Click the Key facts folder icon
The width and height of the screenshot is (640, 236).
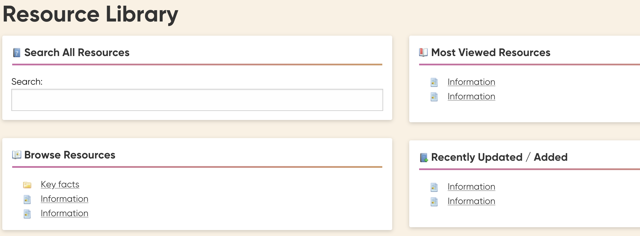(x=27, y=185)
